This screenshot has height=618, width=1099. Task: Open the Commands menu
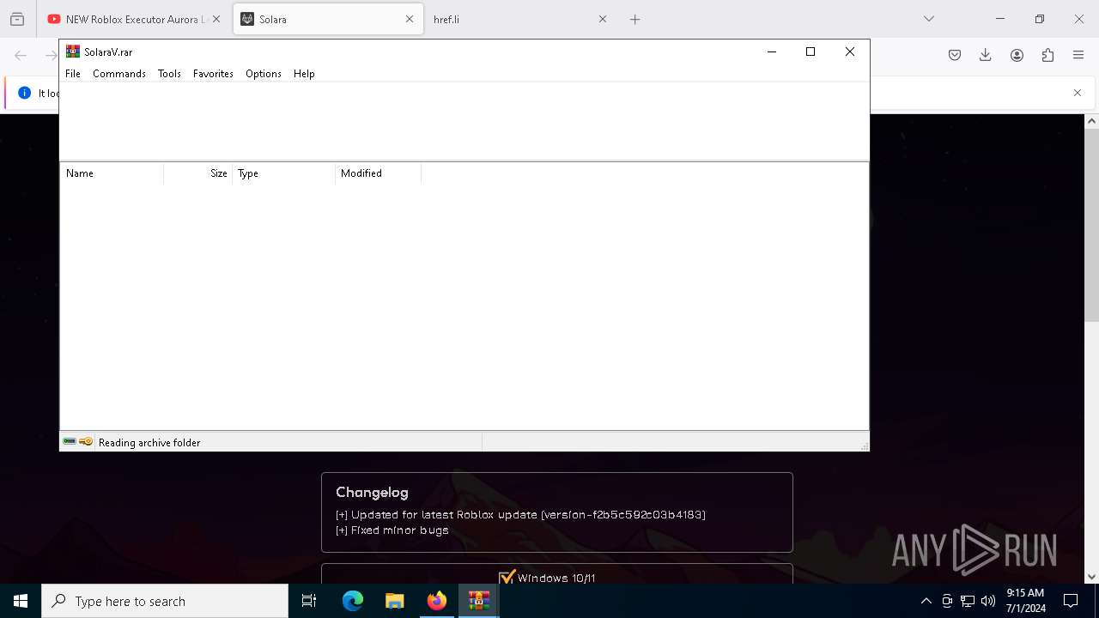tap(119, 74)
